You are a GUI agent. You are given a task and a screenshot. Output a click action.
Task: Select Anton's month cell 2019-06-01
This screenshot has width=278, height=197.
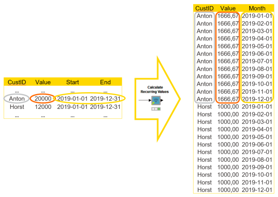click(x=257, y=54)
